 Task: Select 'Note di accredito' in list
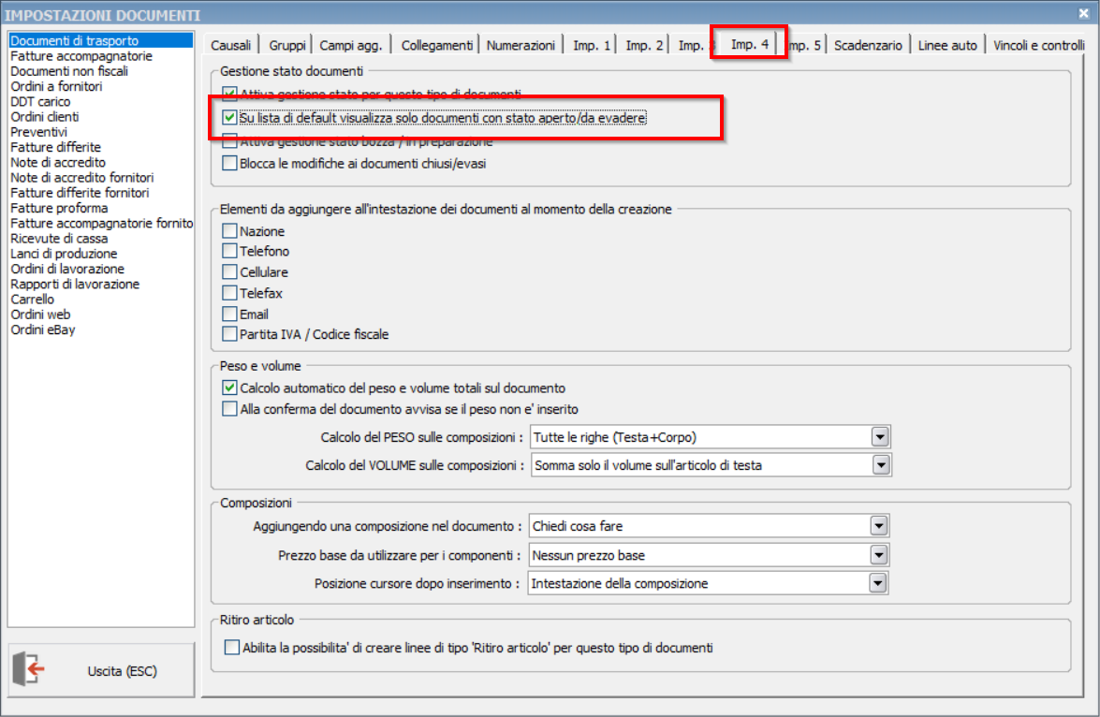(x=100, y=162)
